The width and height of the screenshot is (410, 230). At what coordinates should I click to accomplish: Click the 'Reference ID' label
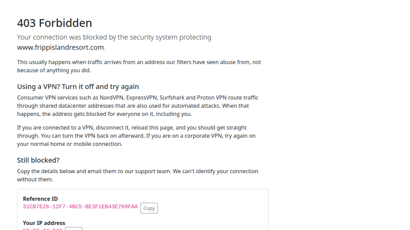[x=40, y=199]
